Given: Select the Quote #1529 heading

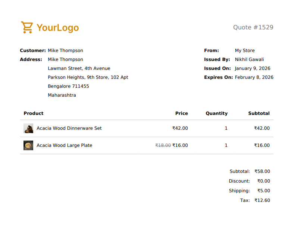Looking at the screenshot, I should [253, 27].
